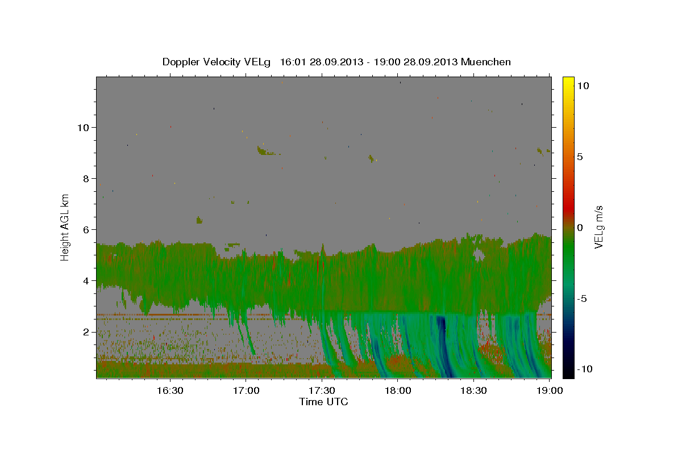Pick the black bottom of the colorbar
The width and height of the screenshot is (682, 454).
pyautogui.click(x=568, y=373)
